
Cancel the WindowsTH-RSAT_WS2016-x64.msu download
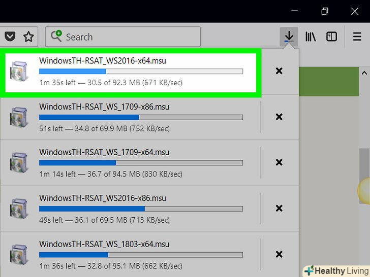pyautogui.click(x=279, y=71)
